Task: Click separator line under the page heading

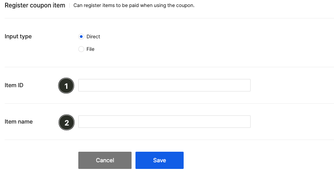Action: coord(169,18)
